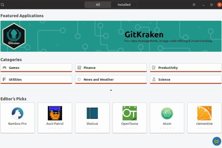Screen dimensions: 222x148
Task: Click the Utilities ruler icon
Action: 4,79
